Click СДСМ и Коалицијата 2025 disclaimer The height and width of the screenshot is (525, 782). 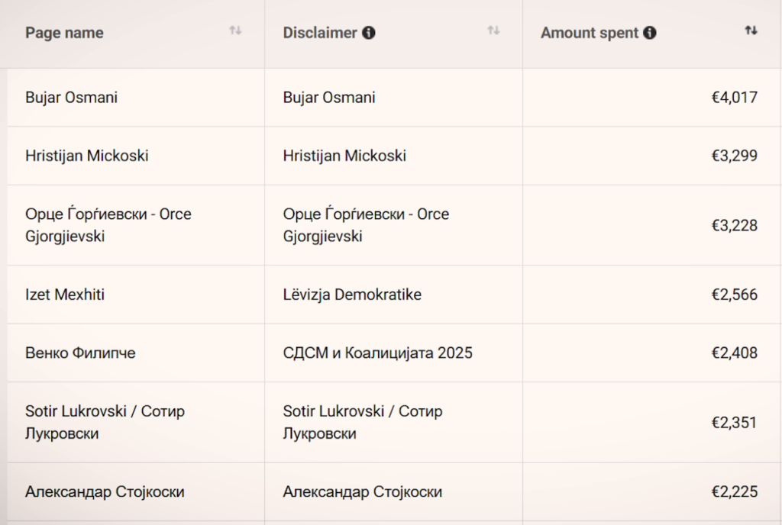tap(377, 353)
